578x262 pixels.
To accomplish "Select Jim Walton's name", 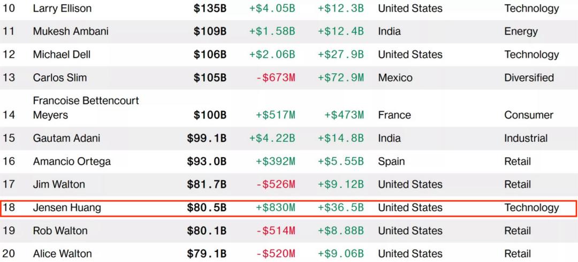I will point(59,184).
